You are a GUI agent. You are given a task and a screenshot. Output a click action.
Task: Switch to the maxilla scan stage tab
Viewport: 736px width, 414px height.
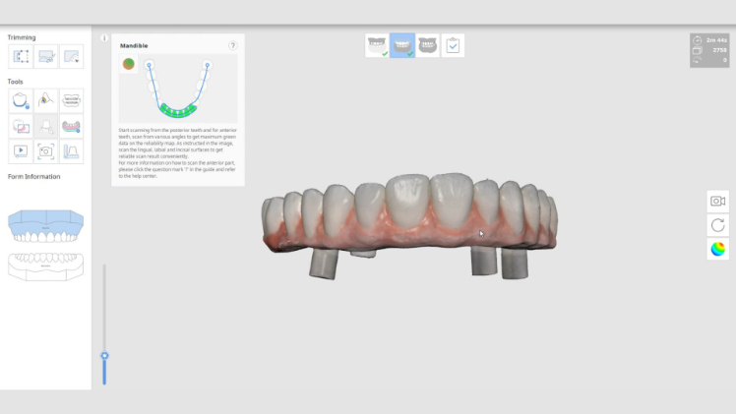(377, 45)
